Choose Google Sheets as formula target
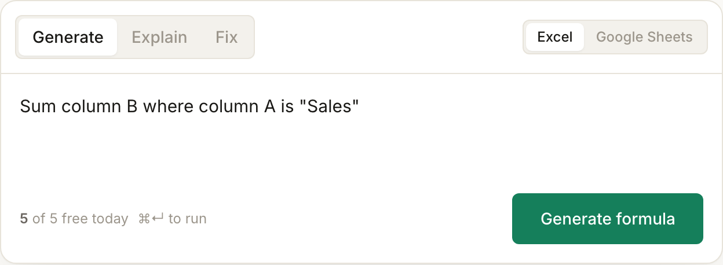Screen dimensions: 723x265 [644, 37]
